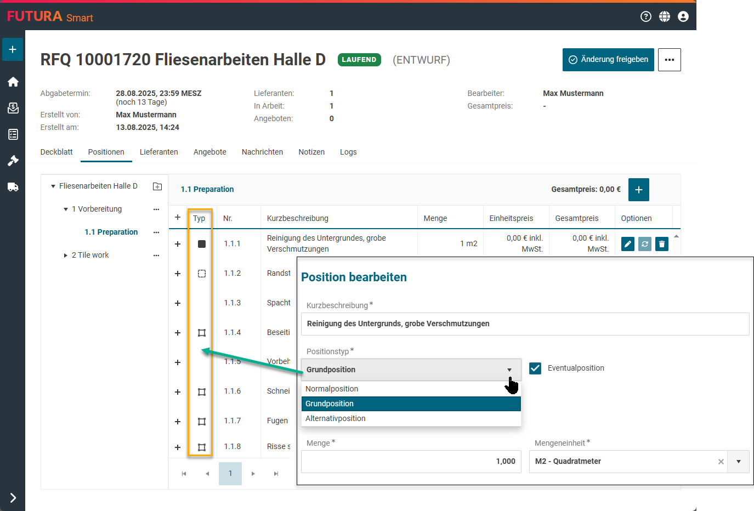The height and width of the screenshot is (511, 754).
Task: Switch to the Lieferanten tab
Action: coord(158,152)
